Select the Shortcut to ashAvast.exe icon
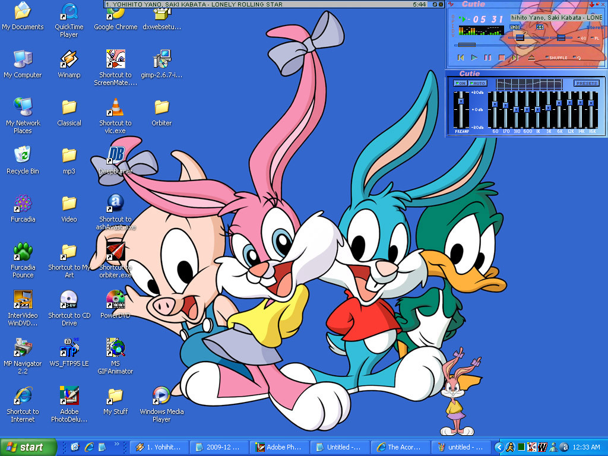This screenshot has height=456, width=608. pos(116,213)
